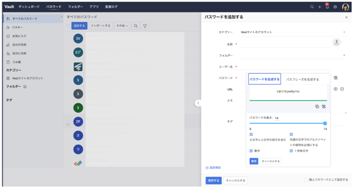Click the 使用 button
The height and width of the screenshot is (188, 356).
(x=254, y=161)
